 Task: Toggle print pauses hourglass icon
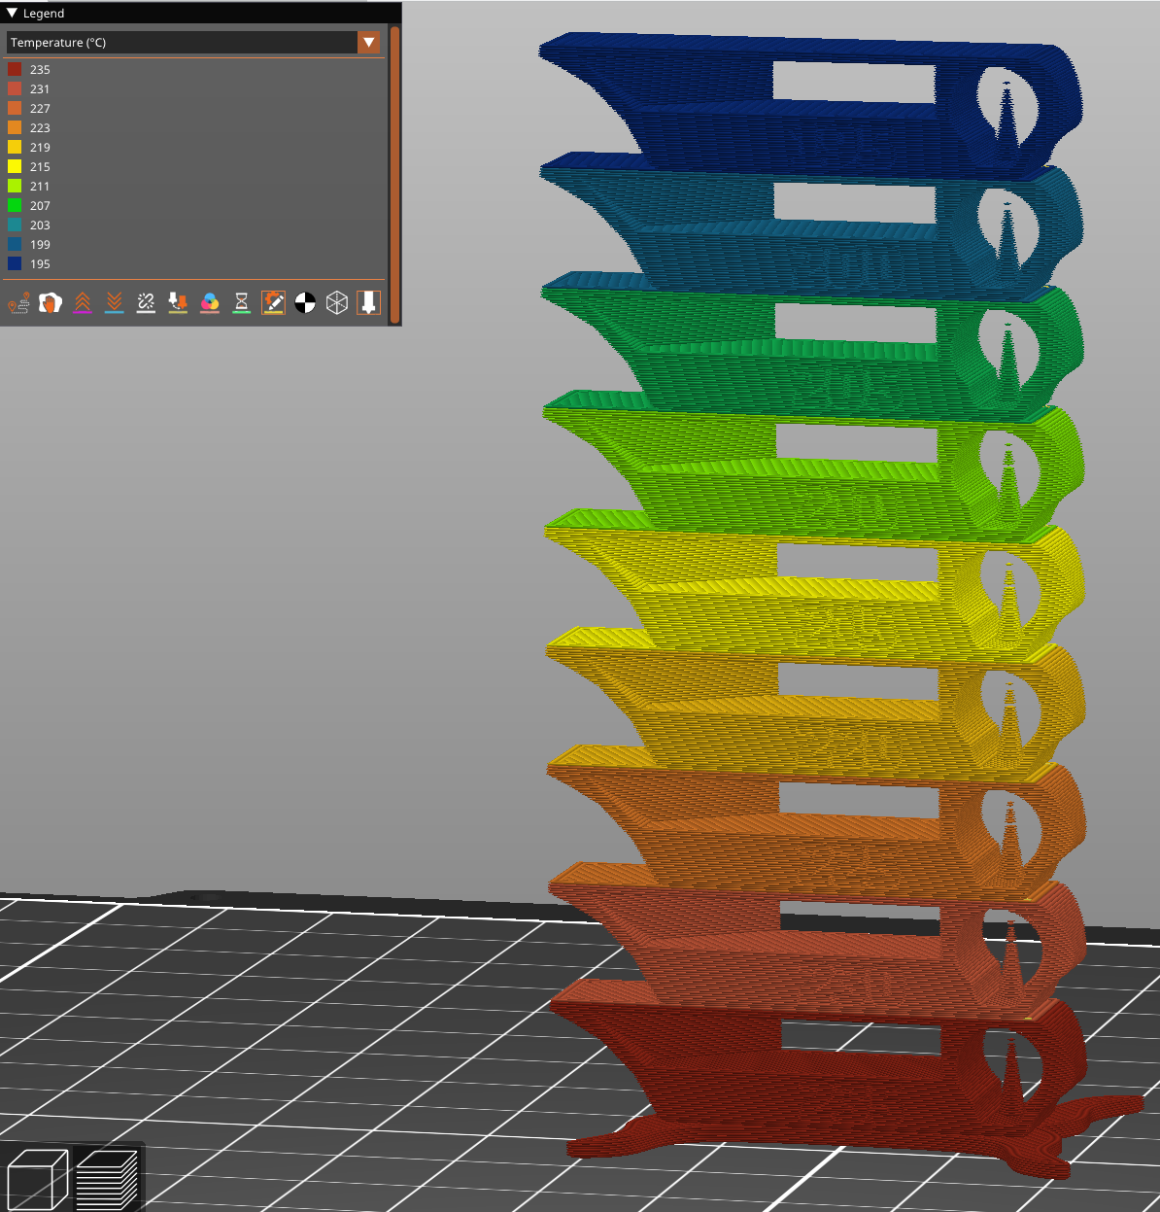click(x=242, y=303)
